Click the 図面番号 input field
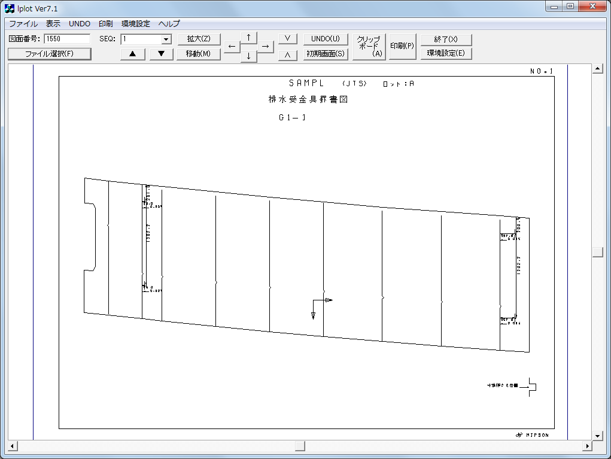This screenshot has height=459, width=611. click(67, 39)
